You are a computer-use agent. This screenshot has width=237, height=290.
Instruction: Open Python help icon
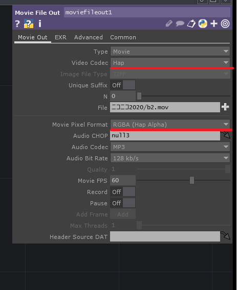[x=29, y=23]
